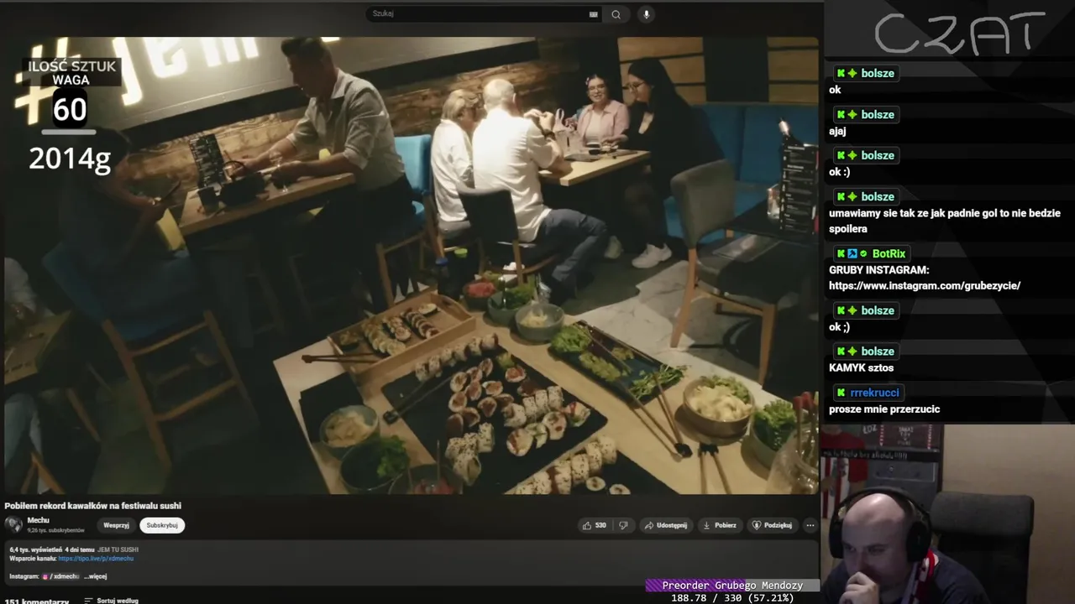Click the 'prosze mnie przerzucic' chat message
This screenshot has width=1075, height=604.
884,409
